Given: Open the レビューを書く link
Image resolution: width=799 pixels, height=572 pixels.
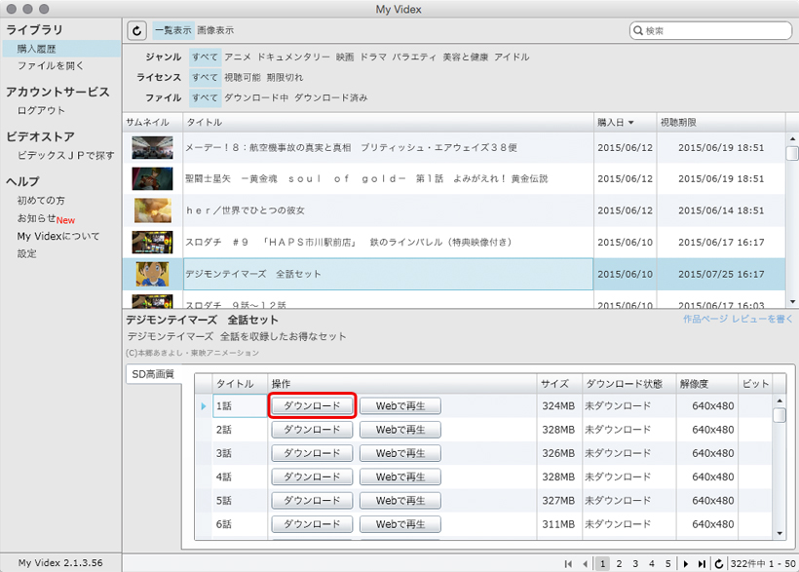Looking at the screenshot, I should tap(762, 320).
